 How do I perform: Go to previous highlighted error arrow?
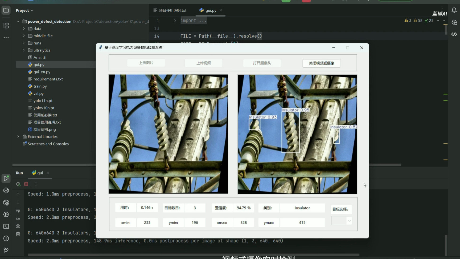pyautogui.click(x=438, y=21)
